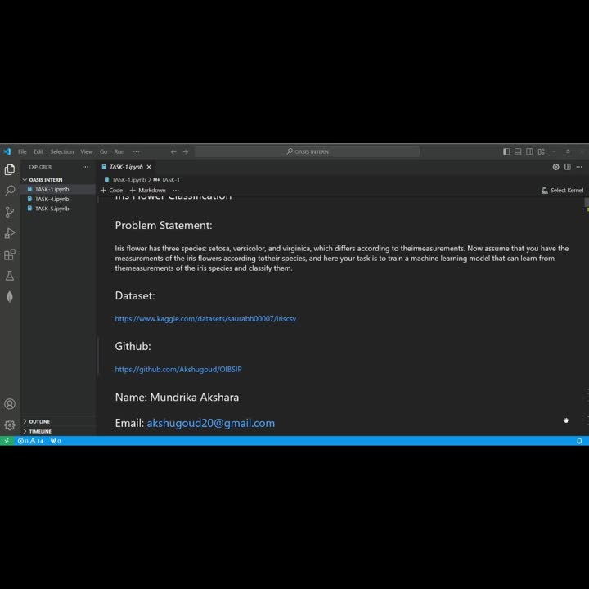589x589 pixels.
Task: Open the Run menu
Action: pos(119,152)
